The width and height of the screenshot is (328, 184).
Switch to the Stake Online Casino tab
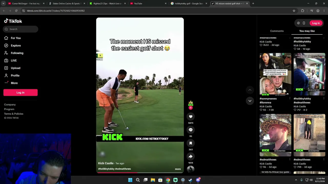point(66,4)
